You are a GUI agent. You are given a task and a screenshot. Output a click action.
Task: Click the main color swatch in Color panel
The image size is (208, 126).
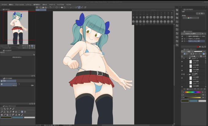(x=185, y=101)
